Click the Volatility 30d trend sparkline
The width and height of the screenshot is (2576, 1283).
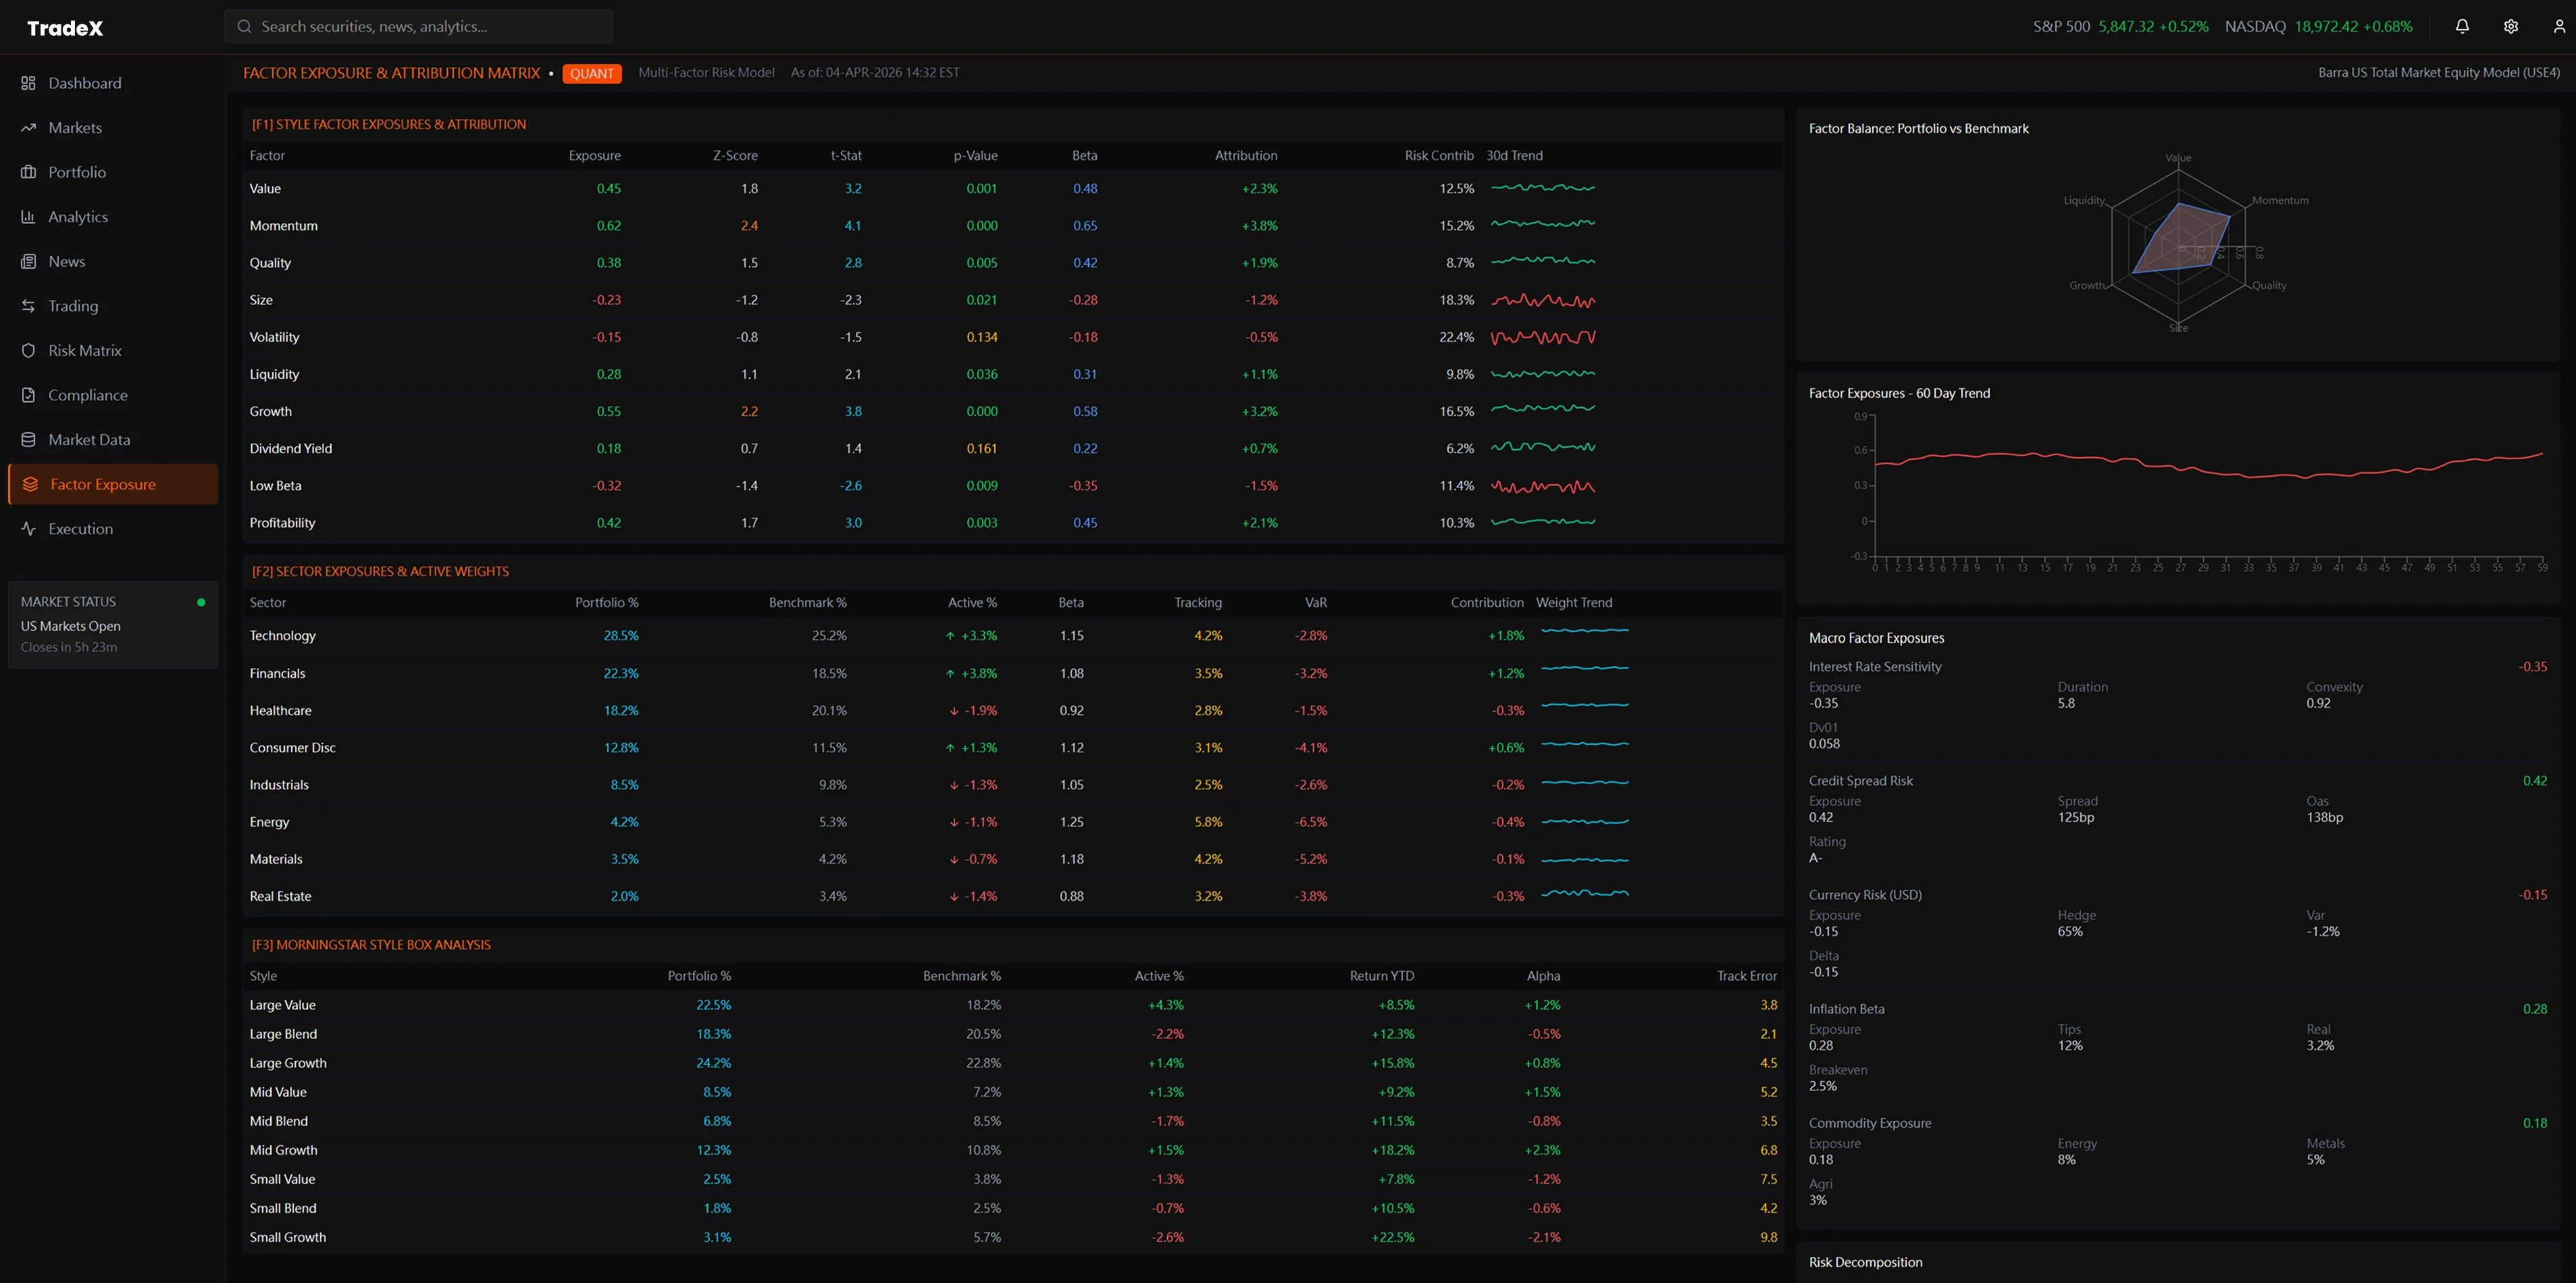pyautogui.click(x=1542, y=338)
